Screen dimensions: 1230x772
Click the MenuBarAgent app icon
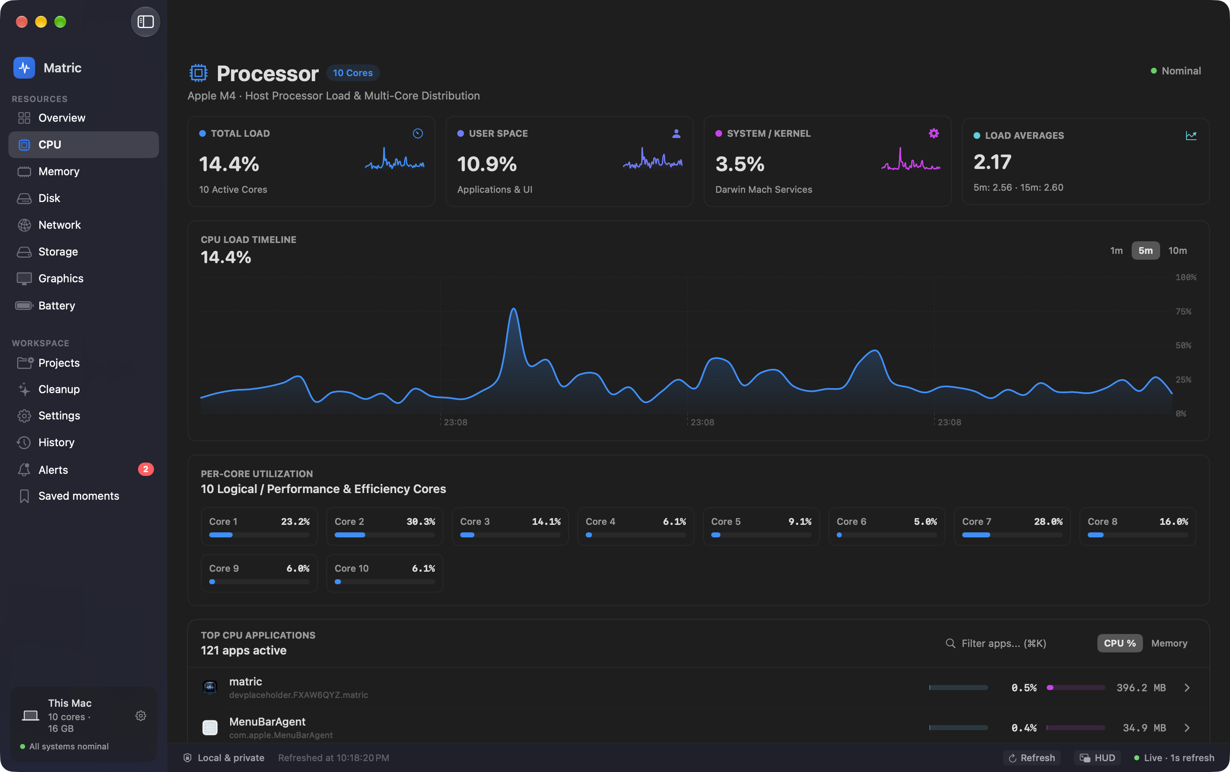[x=210, y=727]
